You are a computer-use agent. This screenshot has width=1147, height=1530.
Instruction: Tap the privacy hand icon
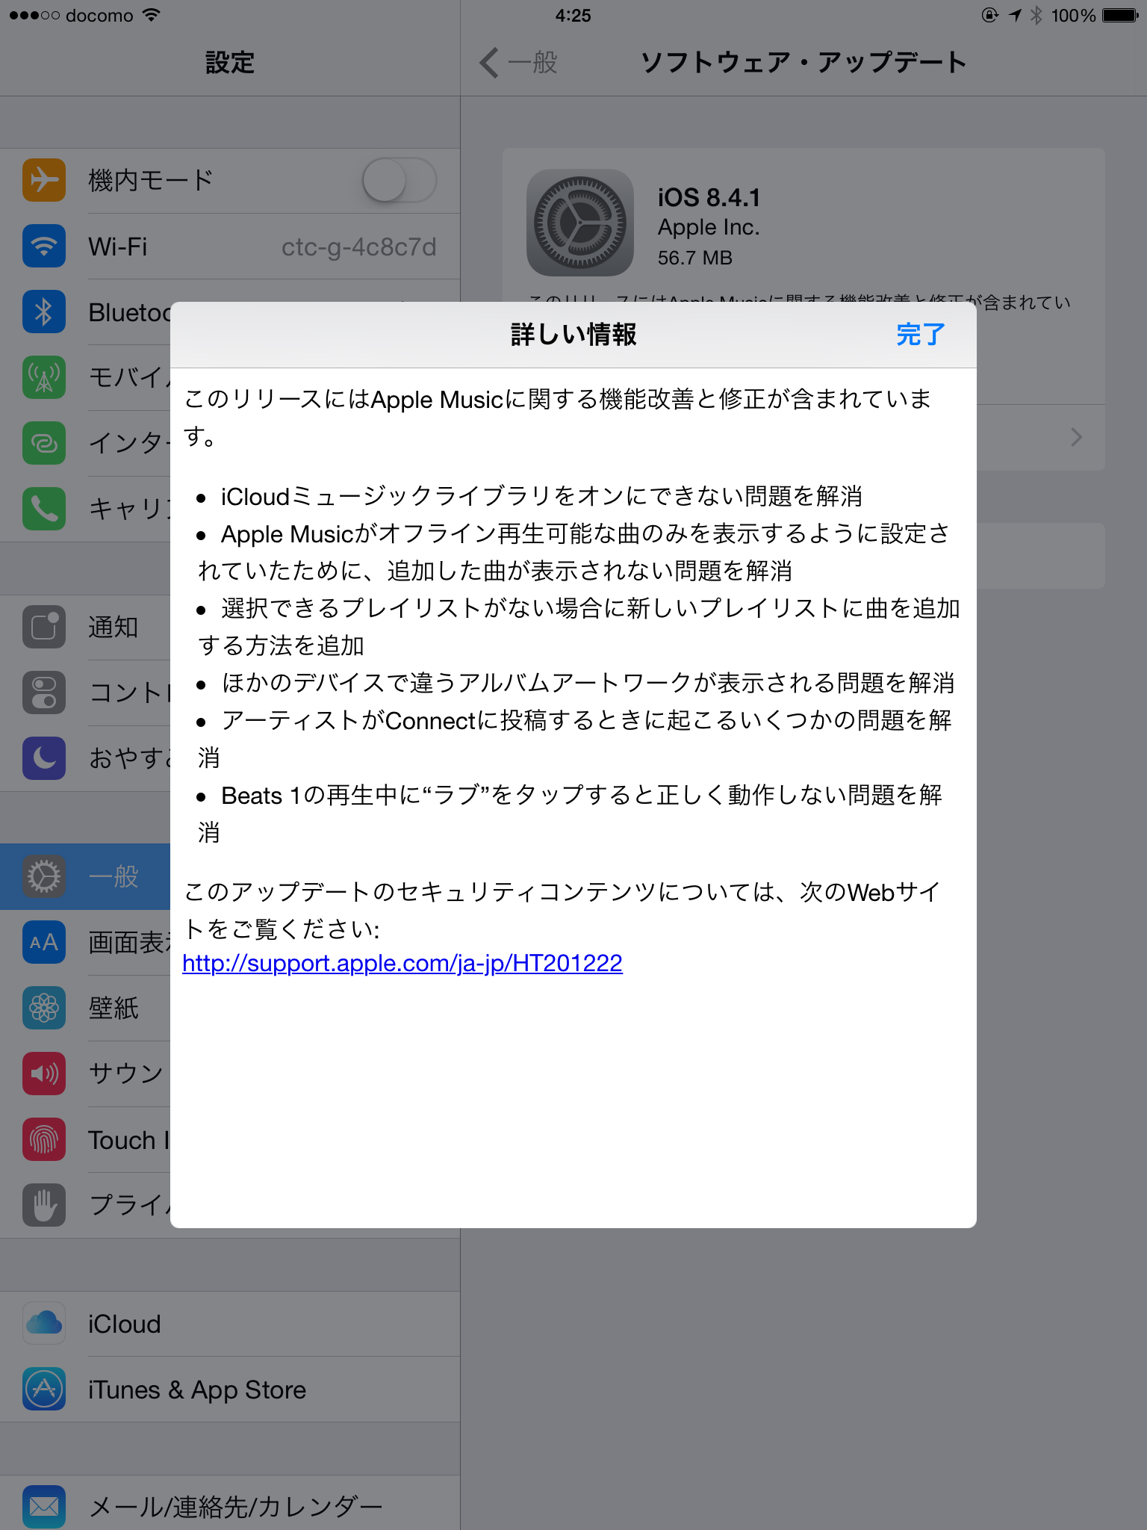point(44,1205)
